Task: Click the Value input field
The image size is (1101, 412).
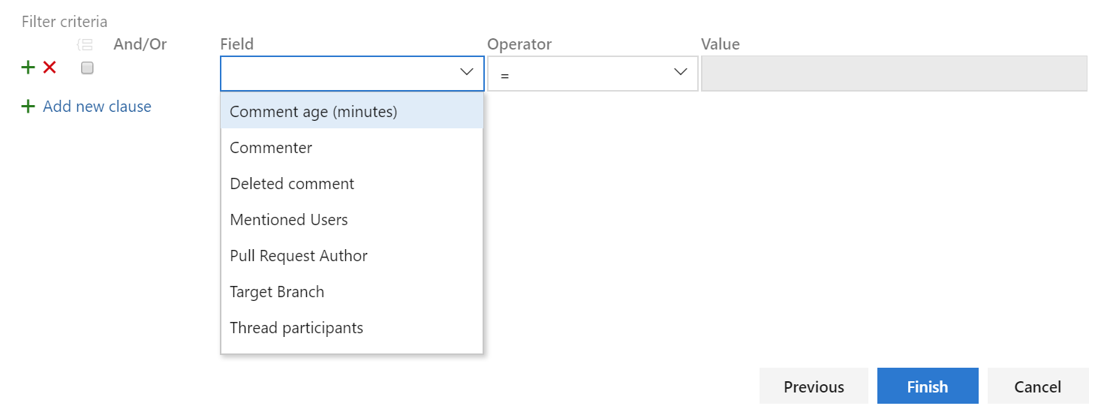Action: [894, 74]
